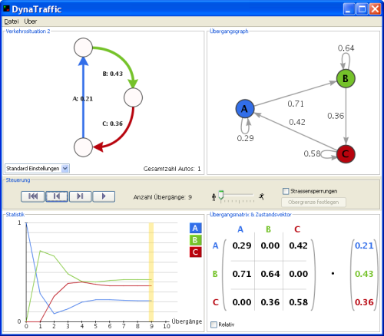The height and width of the screenshot is (336, 384).
Task: Open the Standard Einstellungen dropdown
Action: [37, 169]
